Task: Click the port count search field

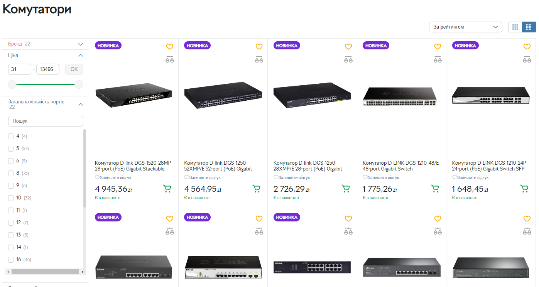Action: point(46,121)
